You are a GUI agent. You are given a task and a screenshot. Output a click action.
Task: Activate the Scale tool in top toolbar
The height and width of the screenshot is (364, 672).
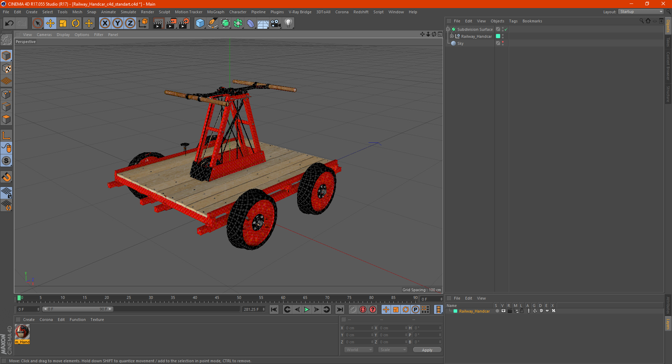point(63,23)
